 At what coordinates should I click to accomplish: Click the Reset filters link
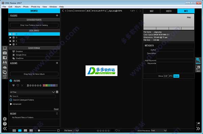click(x=56, y=109)
